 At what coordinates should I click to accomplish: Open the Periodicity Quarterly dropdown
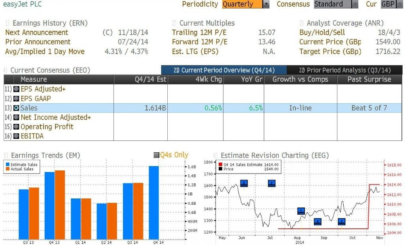click(245, 4)
